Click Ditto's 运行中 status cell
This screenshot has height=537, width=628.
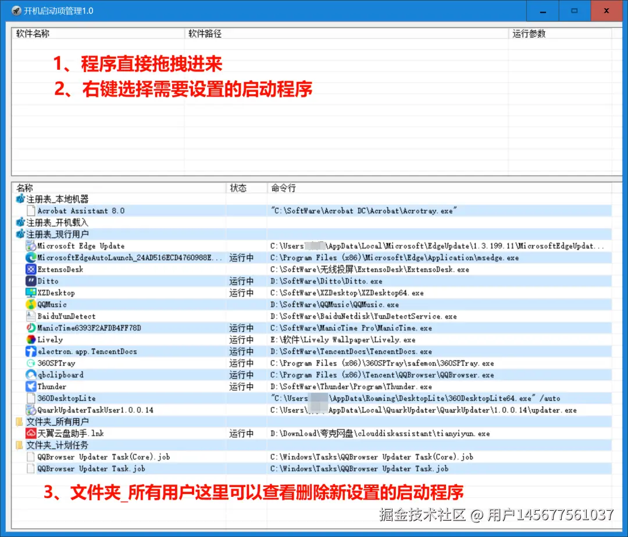pyautogui.click(x=241, y=281)
